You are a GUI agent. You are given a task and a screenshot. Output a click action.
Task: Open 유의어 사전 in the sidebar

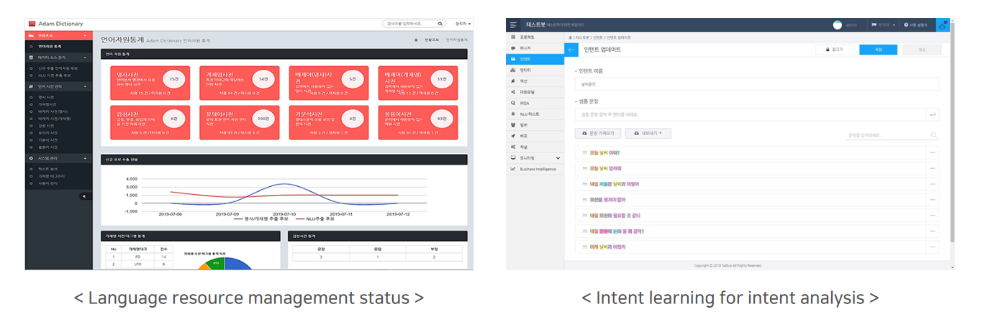pyautogui.click(x=46, y=132)
